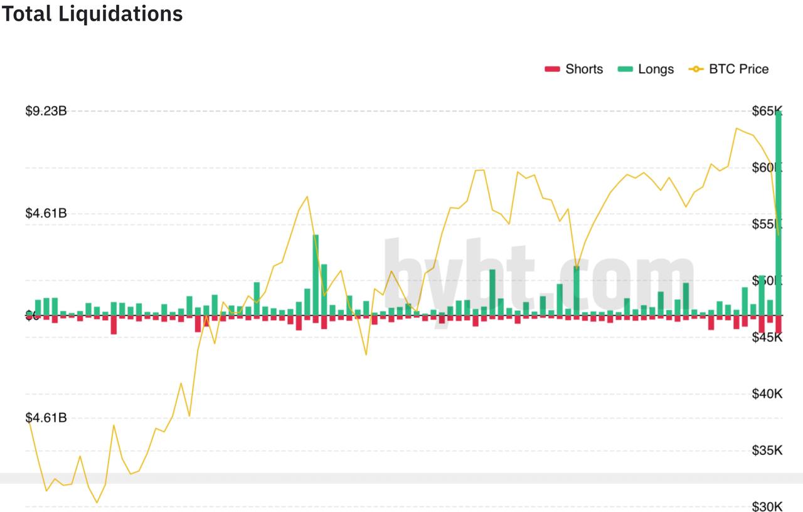This screenshot has width=803, height=512.
Task: Toggle the Longs series label in legend
Action: point(656,69)
